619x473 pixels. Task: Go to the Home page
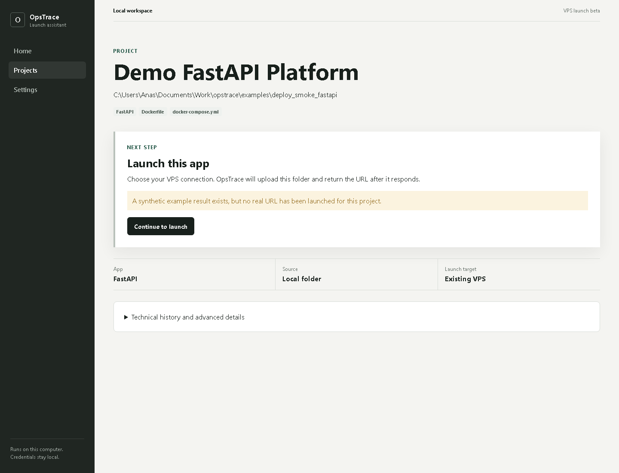[47, 51]
